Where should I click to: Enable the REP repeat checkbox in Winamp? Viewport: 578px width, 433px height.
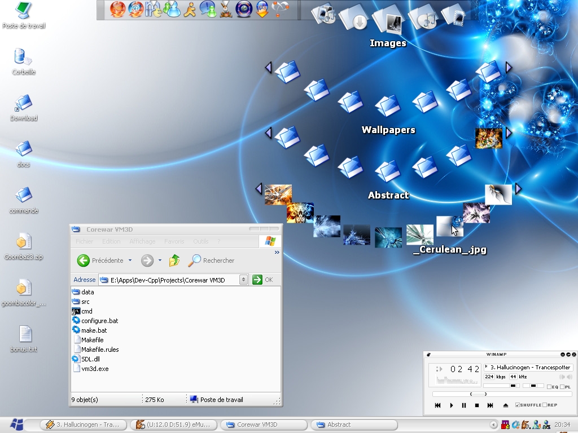[544, 405]
